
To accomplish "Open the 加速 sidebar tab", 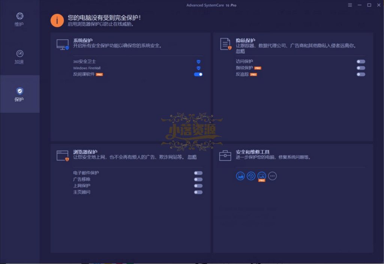I will click(19, 57).
